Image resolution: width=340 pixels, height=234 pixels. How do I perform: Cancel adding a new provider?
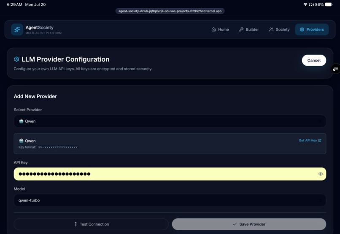click(x=314, y=60)
